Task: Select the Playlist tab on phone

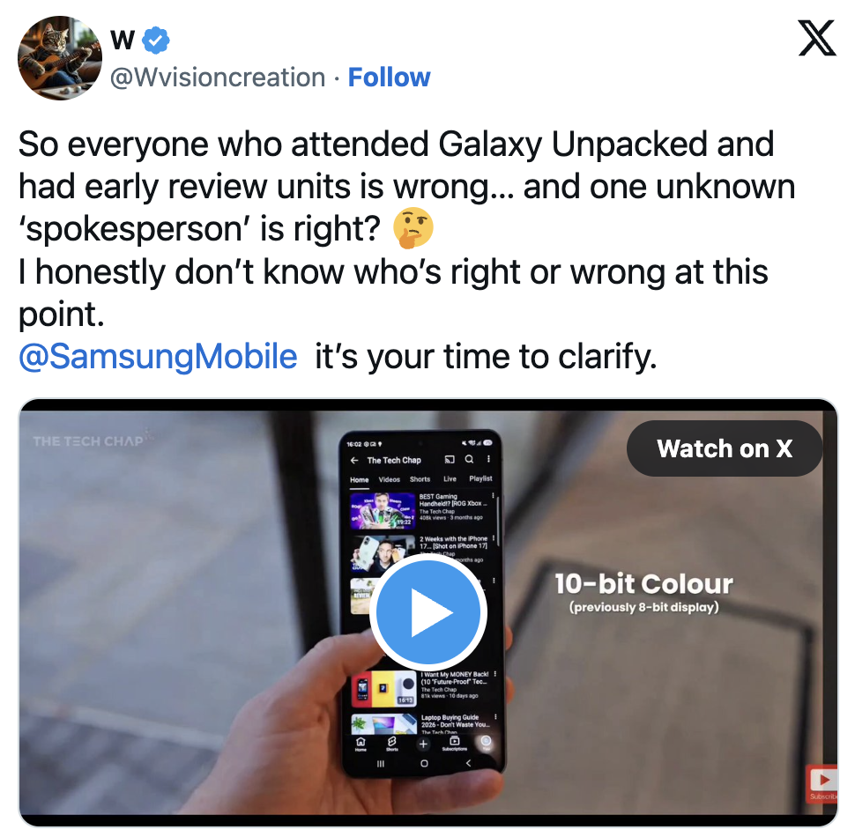Action: coord(480,478)
